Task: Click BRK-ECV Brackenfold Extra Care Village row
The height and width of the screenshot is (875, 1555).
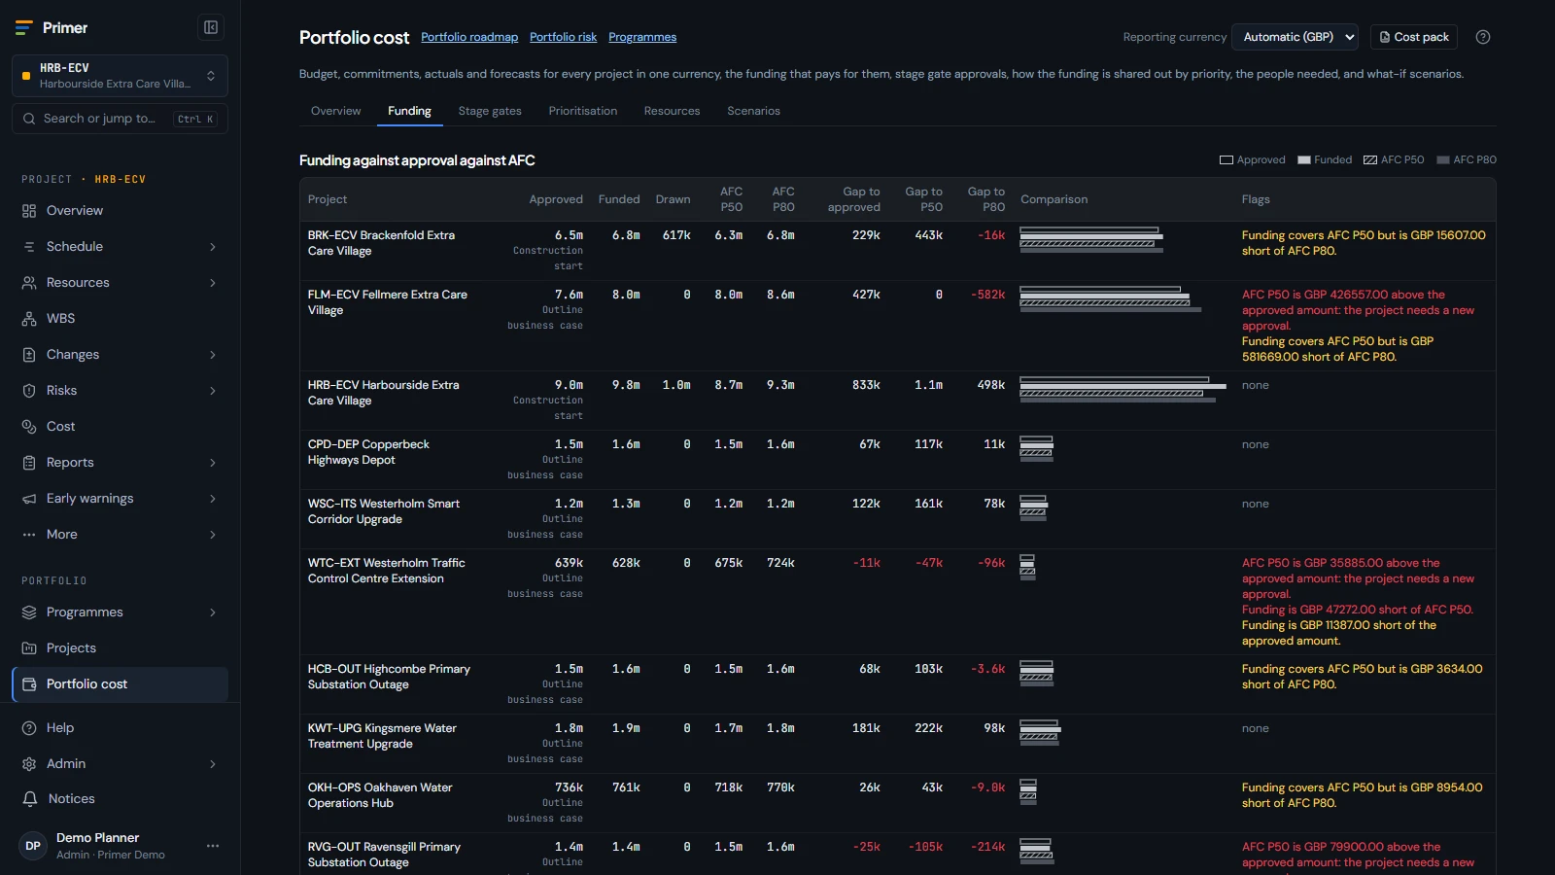Action: 897,251
